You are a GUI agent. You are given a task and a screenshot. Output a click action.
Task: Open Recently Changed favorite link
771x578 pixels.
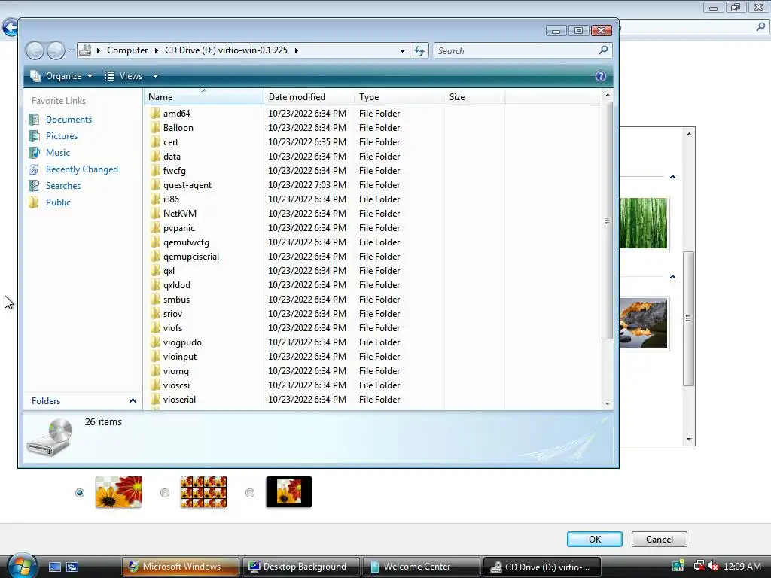(x=82, y=169)
